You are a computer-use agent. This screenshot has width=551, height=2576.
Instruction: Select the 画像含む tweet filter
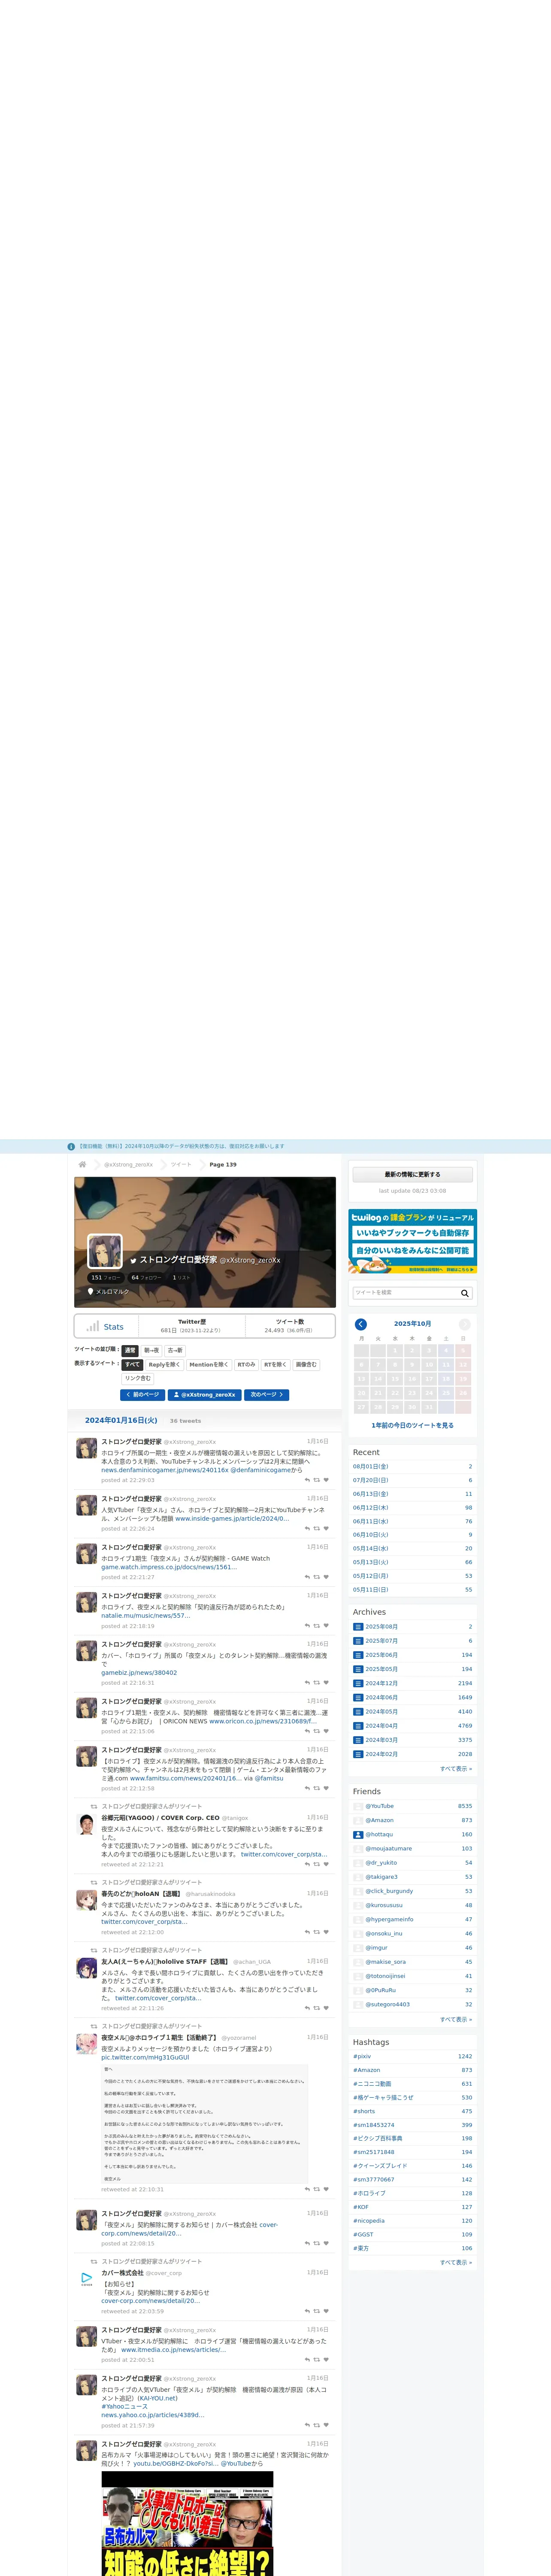306,1365
